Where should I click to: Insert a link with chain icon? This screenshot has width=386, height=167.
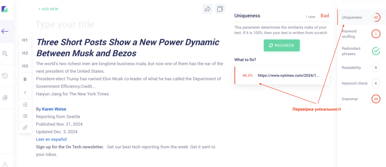point(25,128)
